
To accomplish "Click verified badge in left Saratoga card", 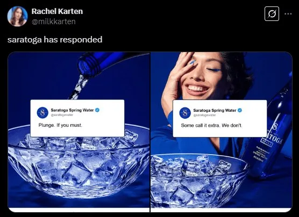I will [97, 110].
